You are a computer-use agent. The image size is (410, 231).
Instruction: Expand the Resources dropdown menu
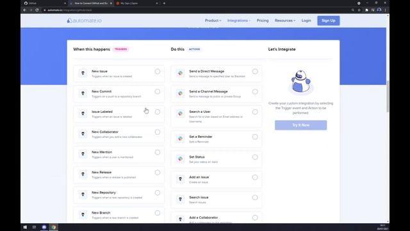pos(285,21)
